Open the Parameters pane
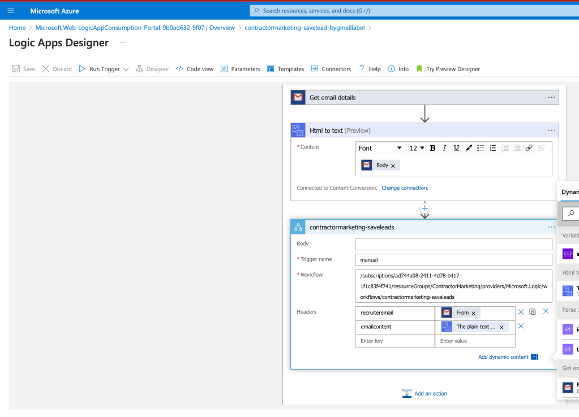Image resolution: width=579 pixels, height=417 pixels. click(241, 69)
